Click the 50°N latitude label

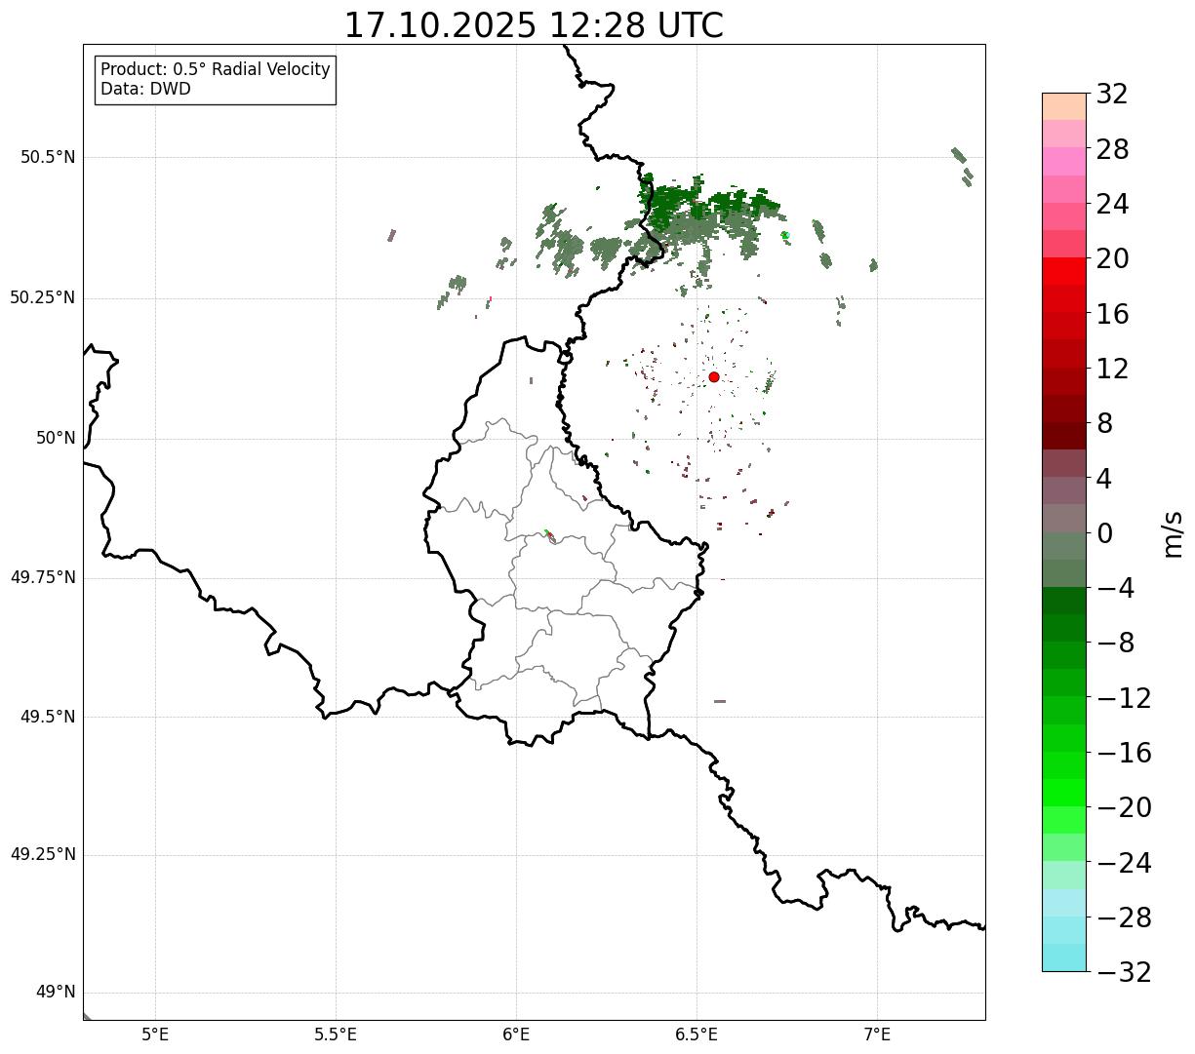[55, 438]
